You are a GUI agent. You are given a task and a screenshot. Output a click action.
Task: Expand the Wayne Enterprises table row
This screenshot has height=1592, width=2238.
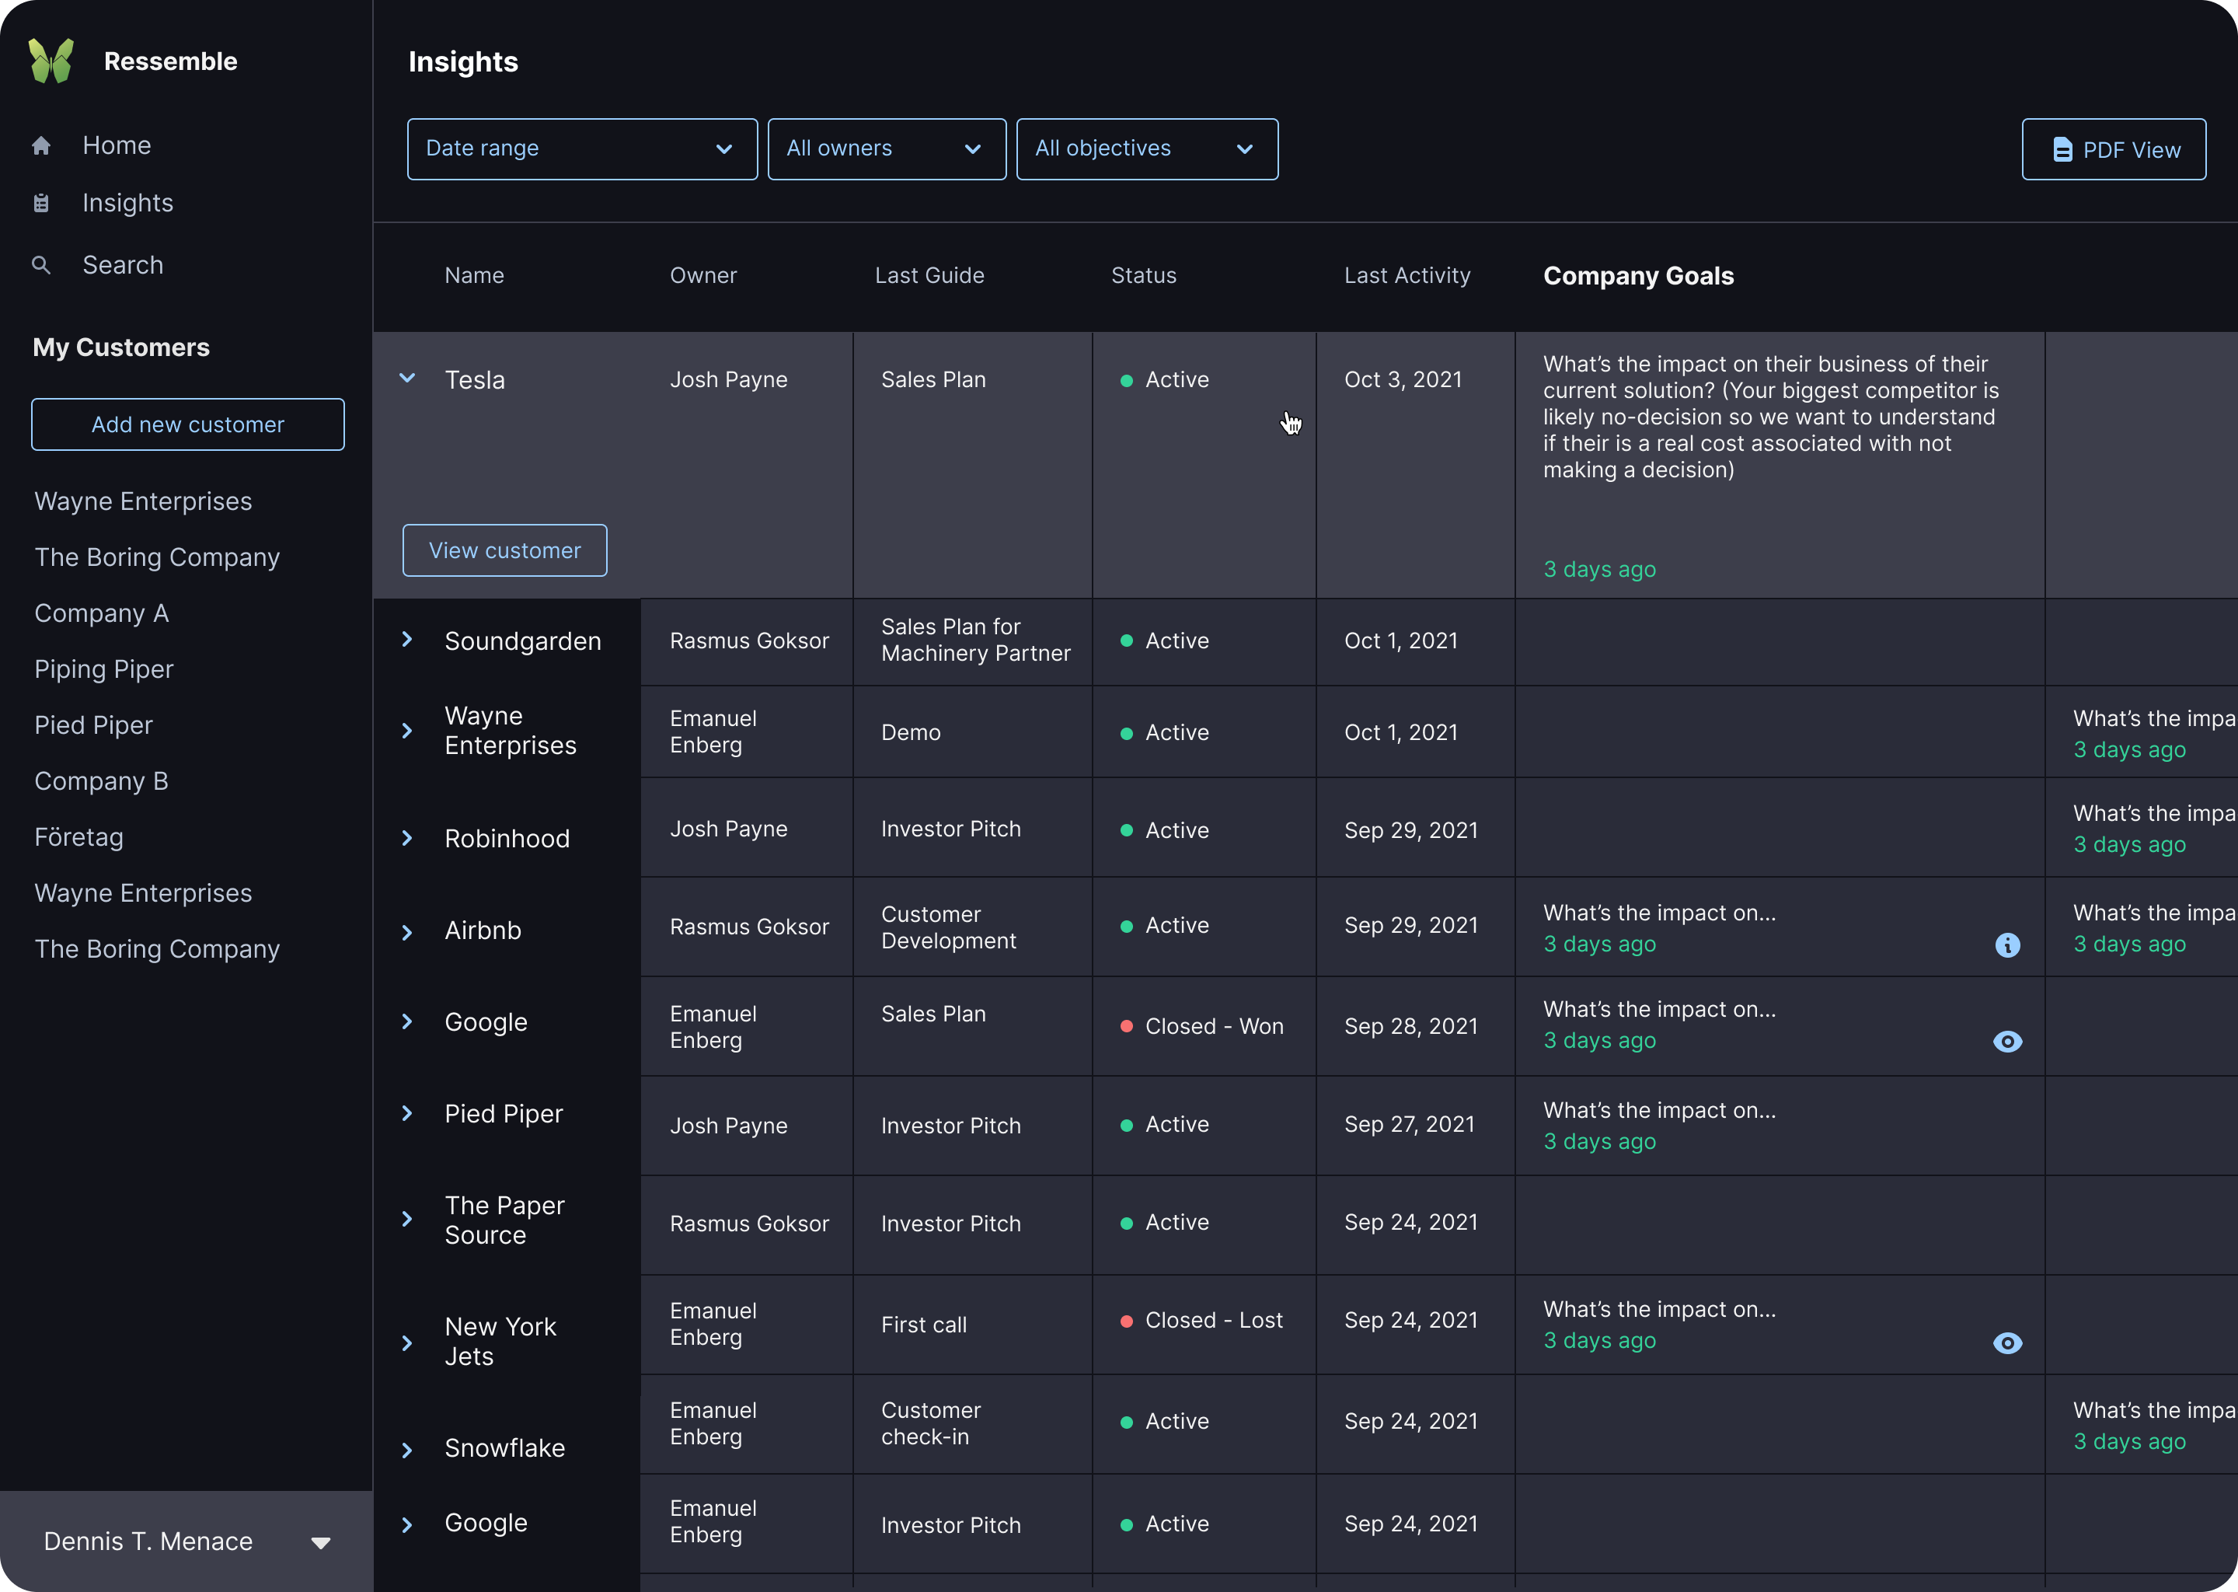(x=408, y=731)
